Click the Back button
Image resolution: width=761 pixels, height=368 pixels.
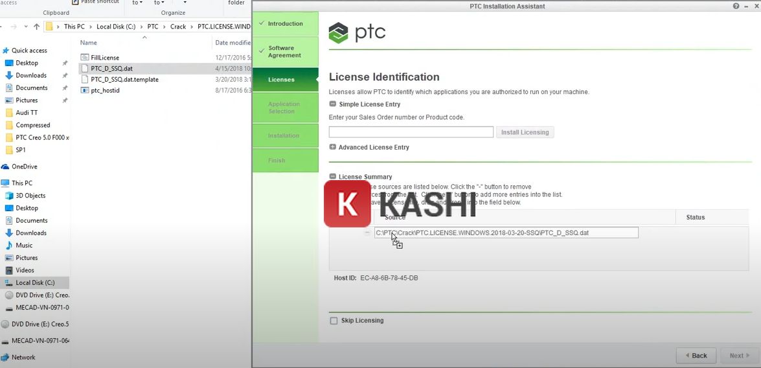click(696, 356)
